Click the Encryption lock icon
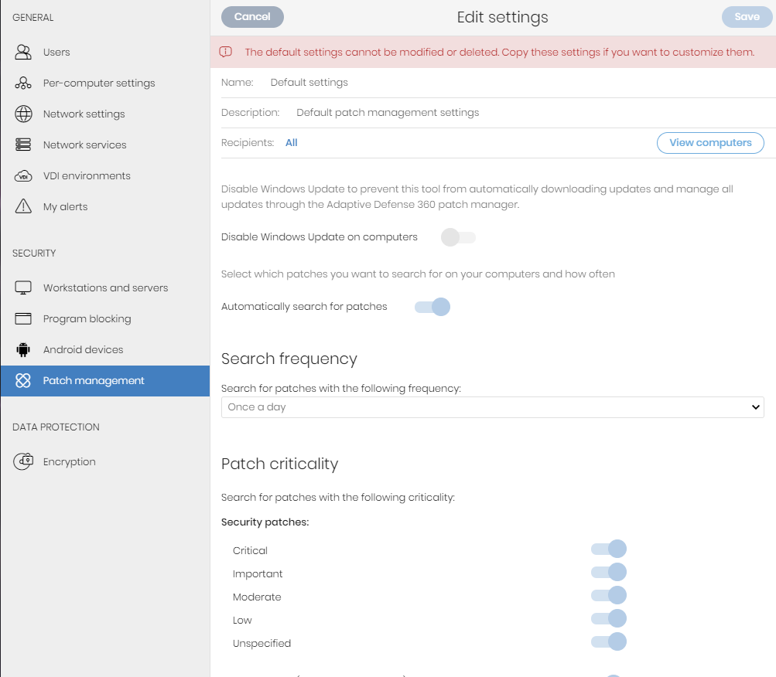The image size is (776, 677). click(x=23, y=462)
